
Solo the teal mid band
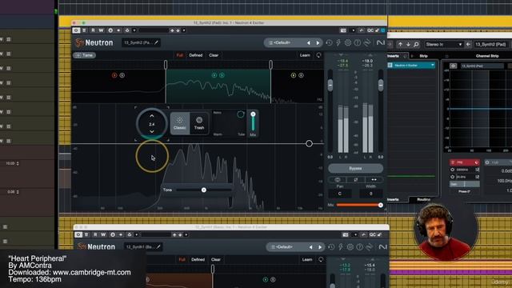[x=222, y=75]
